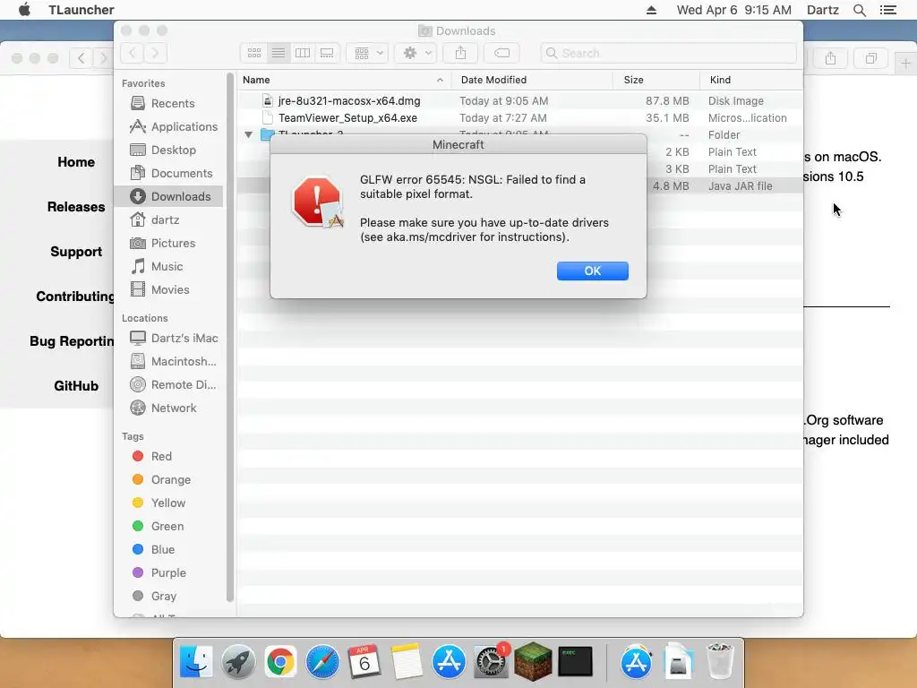
Task: Go back in Finder window
Action: coord(133,53)
